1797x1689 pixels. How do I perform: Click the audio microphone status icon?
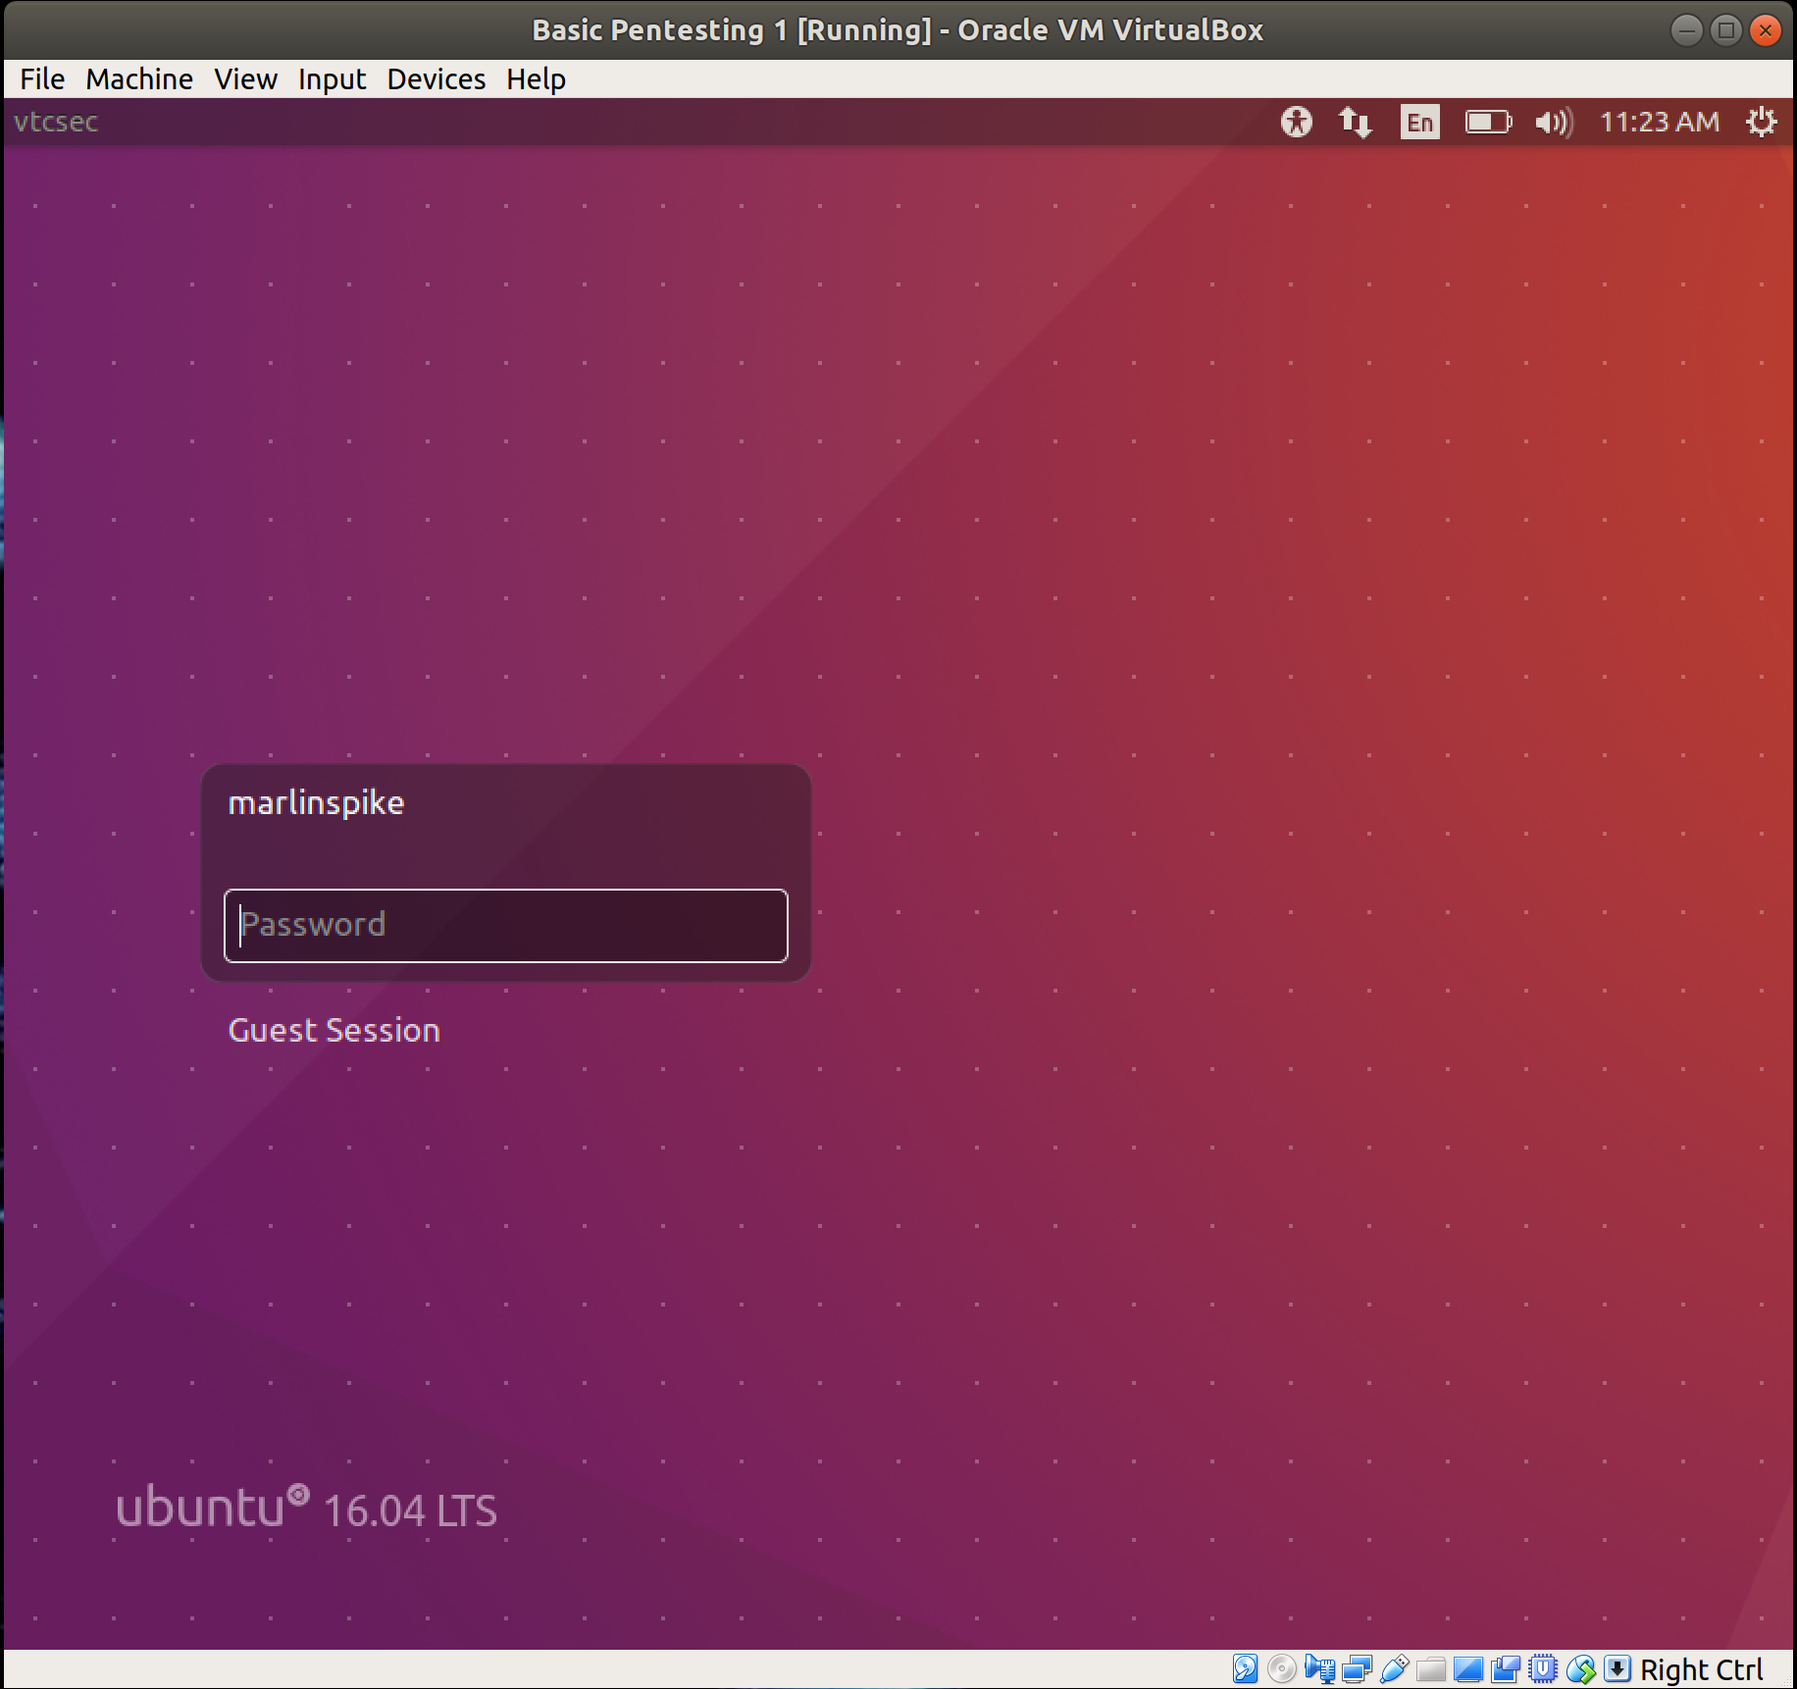click(x=1319, y=1668)
